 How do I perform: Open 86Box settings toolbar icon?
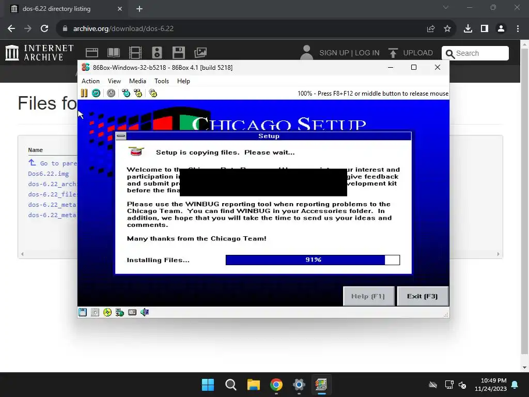pyautogui.click(x=153, y=93)
